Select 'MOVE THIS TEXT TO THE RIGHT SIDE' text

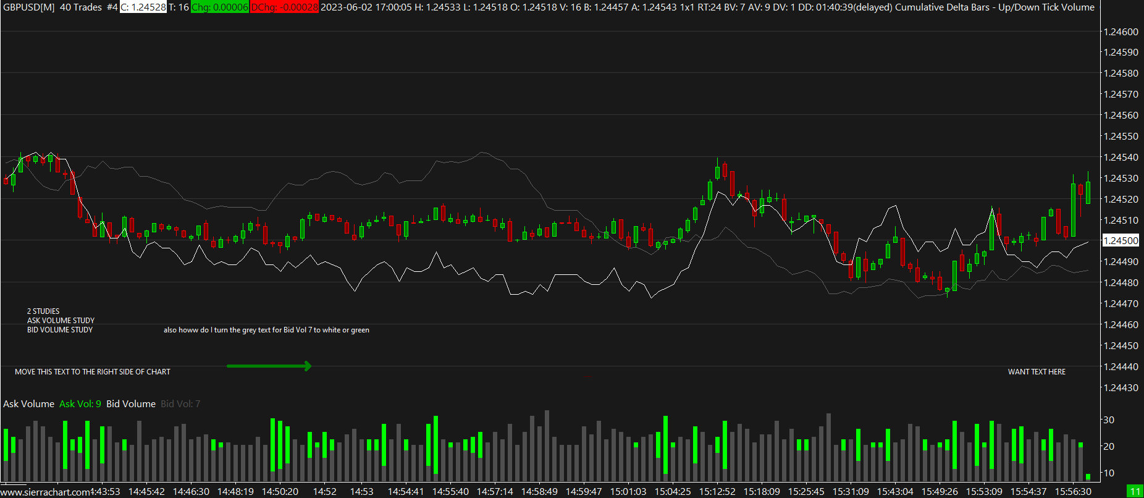click(x=93, y=372)
